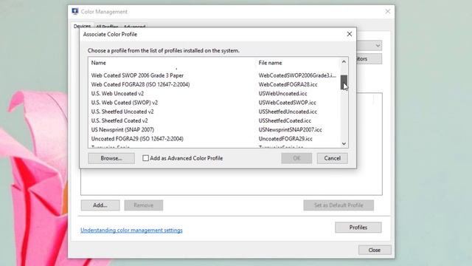Switch to the Devices tab

point(82,27)
